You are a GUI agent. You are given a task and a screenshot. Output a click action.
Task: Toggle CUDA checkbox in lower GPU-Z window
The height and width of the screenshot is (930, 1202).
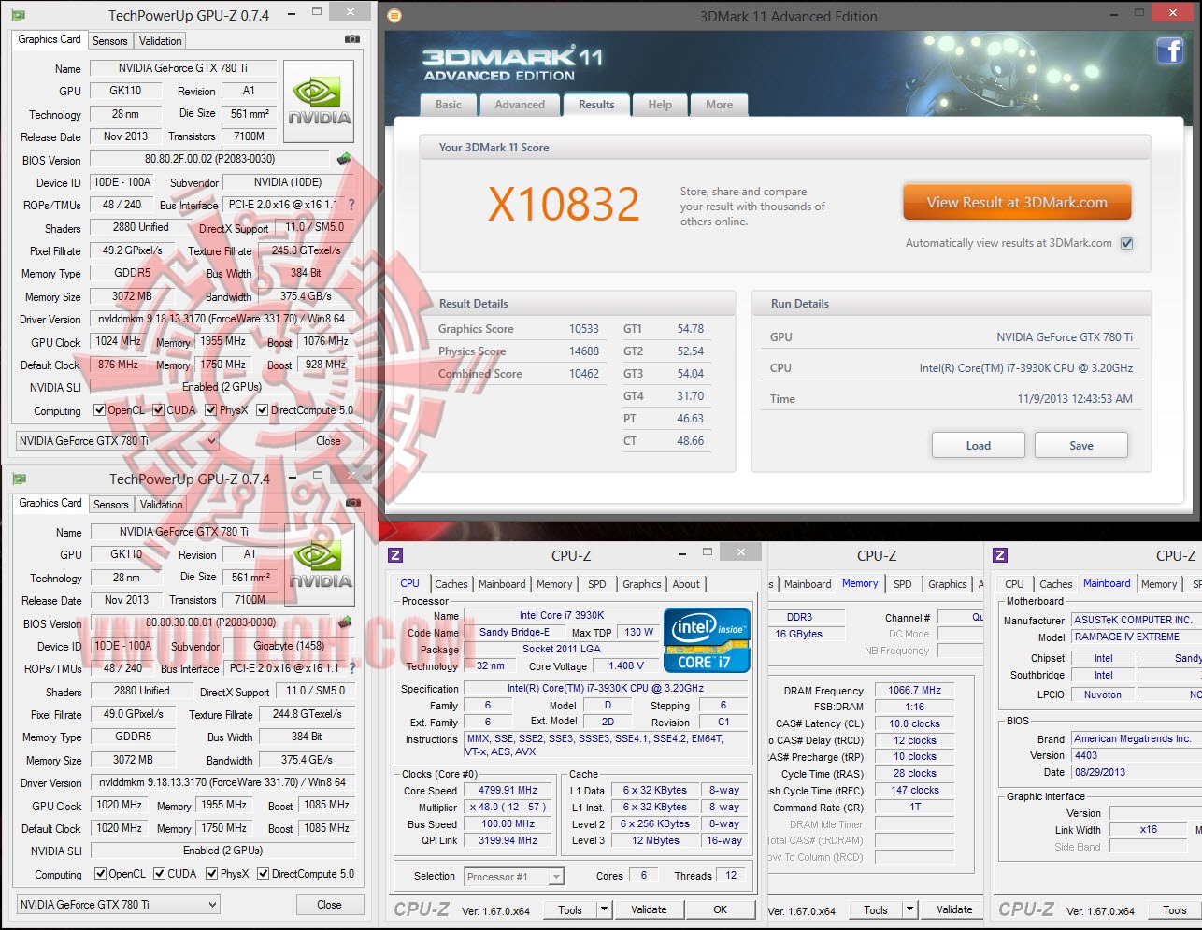(x=160, y=874)
